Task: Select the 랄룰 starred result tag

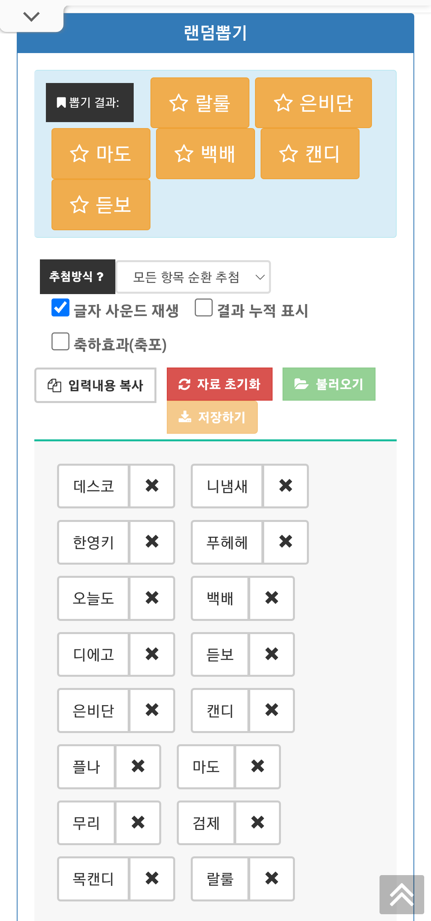Action: coord(200,103)
